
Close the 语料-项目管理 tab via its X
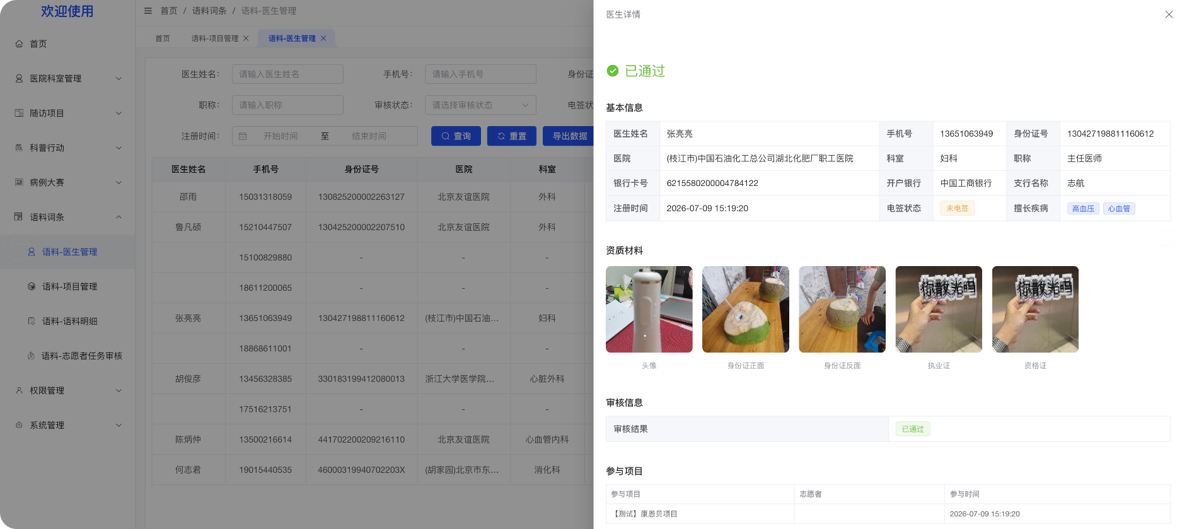pyautogui.click(x=246, y=38)
